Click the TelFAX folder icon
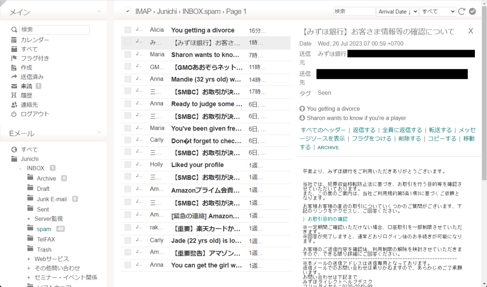Viewport: 487px width, 287px height. pos(30,239)
